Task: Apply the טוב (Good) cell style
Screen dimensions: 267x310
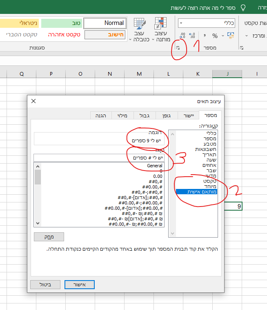Action: tap(62, 23)
